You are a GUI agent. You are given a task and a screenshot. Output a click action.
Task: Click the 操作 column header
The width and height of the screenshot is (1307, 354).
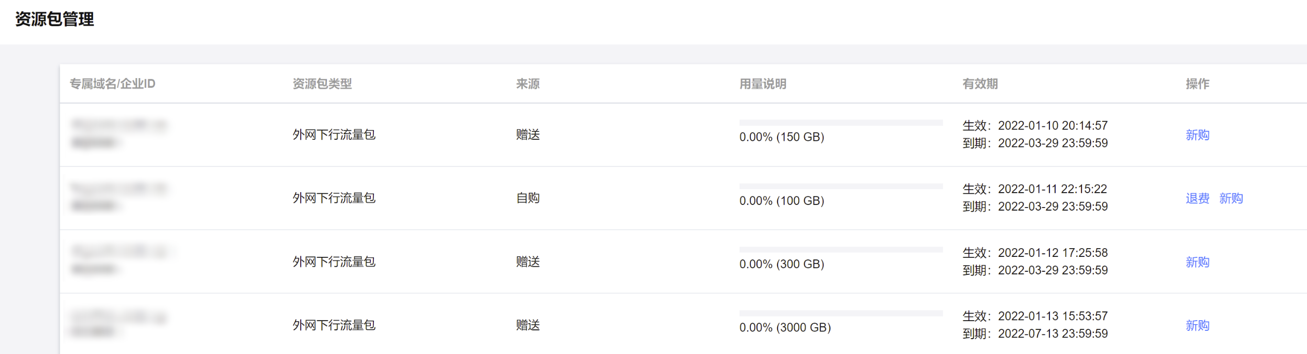pyautogui.click(x=1197, y=84)
